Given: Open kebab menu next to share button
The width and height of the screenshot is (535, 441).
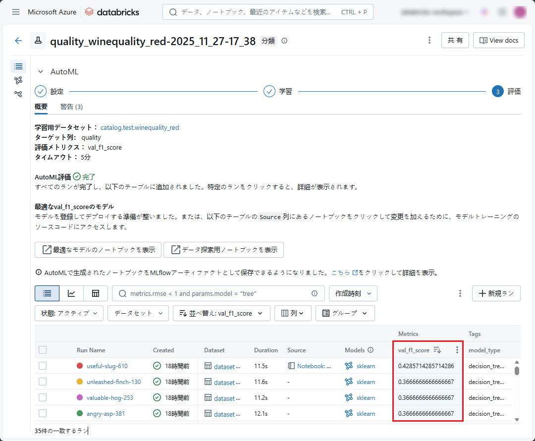Looking at the screenshot, I should click(429, 41).
